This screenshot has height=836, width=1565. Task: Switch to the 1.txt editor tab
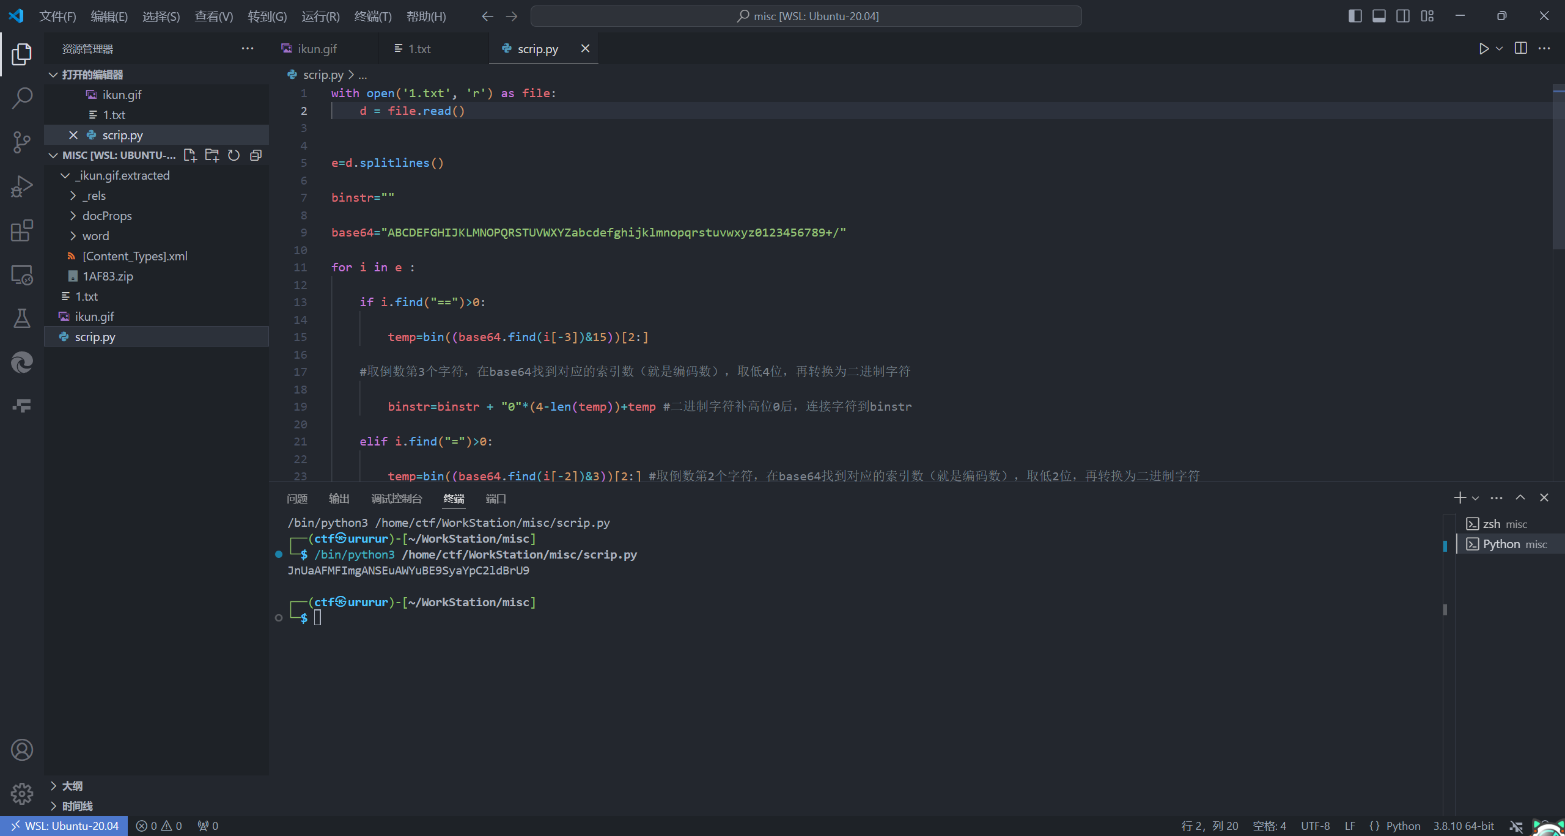(x=419, y=49)
